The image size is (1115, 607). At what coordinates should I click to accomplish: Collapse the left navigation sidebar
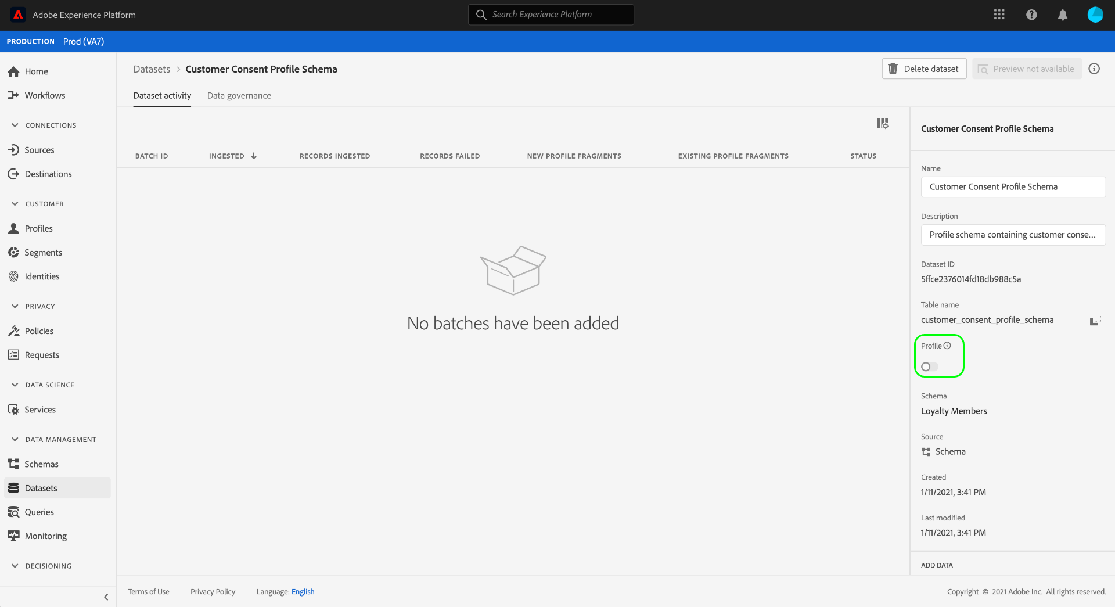106,597
